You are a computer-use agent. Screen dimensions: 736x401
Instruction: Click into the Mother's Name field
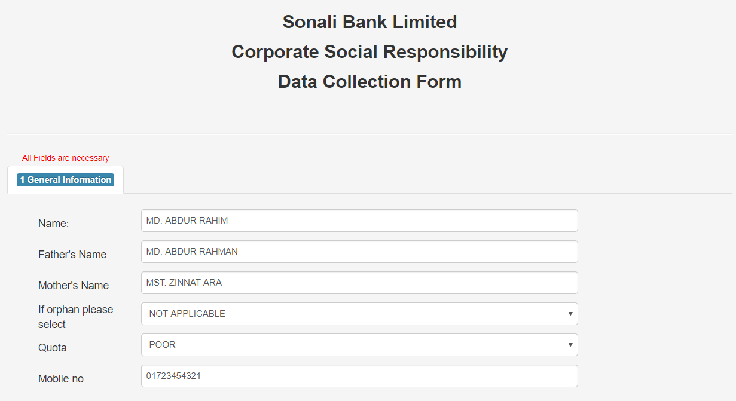[x=359, y=283]
